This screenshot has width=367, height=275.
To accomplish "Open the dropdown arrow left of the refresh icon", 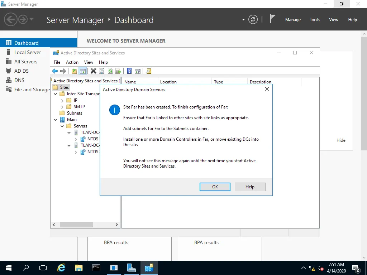I will pos(243,20).
